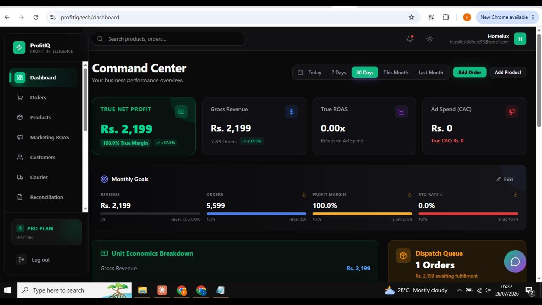Screen dimensions: 542x305
Task: Open notifications bell icon
Action: 410,39
